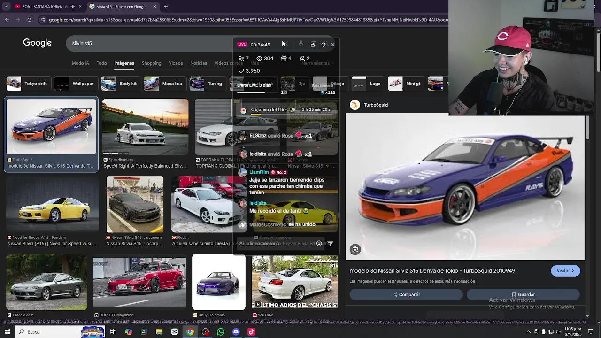601x338 pixels.
Task: Open Speedhunters white Silvia thumbnail
Action: pos(145,127)
